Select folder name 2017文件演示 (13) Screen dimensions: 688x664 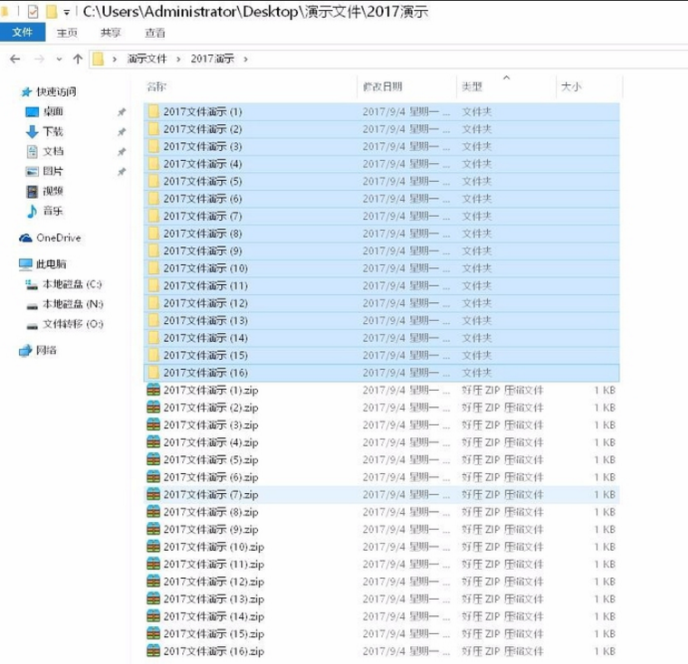click(205, 320)
